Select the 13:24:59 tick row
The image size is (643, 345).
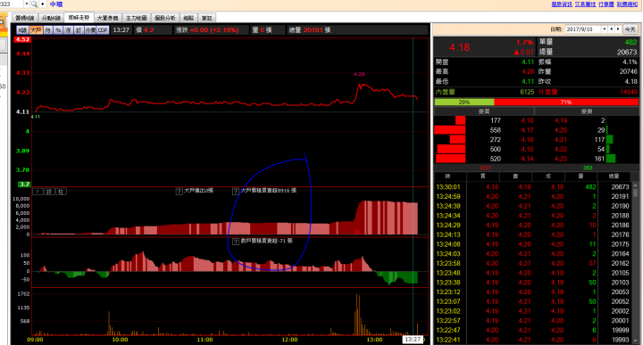click(532, 196)
